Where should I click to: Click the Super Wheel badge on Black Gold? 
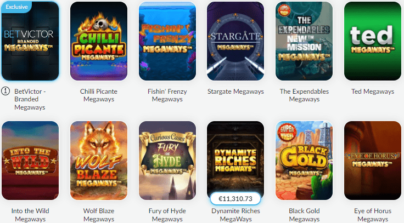coord(287,133)
